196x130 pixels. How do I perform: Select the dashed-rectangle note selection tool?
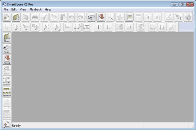coord(16,27)
